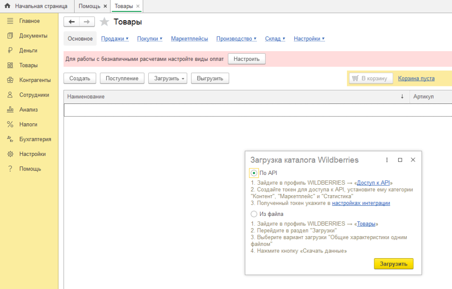
Task: Expand the Продажи dropdown menu
Action: (115, 39)
